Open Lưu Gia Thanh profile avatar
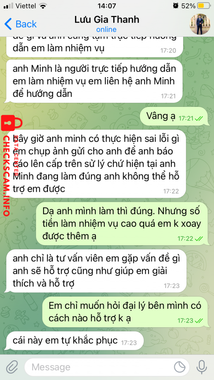Viewport: 214px width, 380px height. point(200,24)
